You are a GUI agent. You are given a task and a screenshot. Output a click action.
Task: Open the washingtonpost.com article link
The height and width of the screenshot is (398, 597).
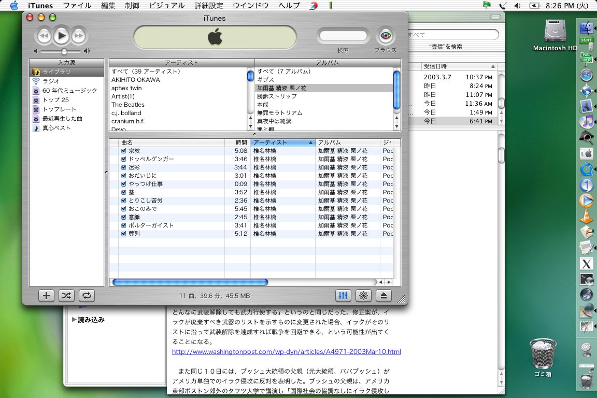coord(286,351)
